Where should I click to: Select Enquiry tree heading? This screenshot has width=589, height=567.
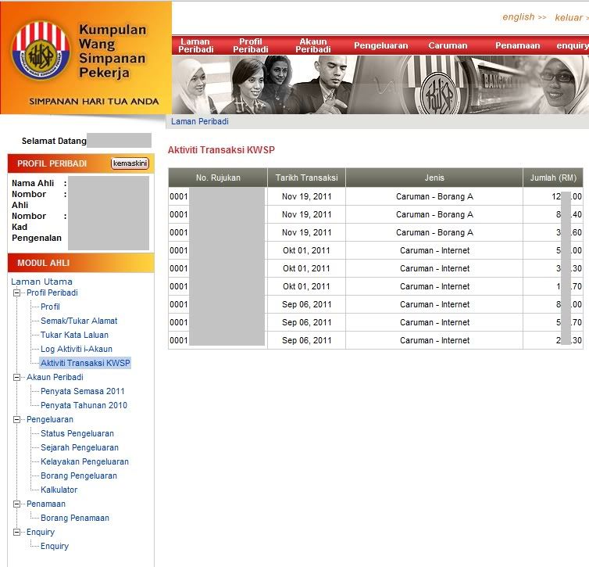coord(41,532)
